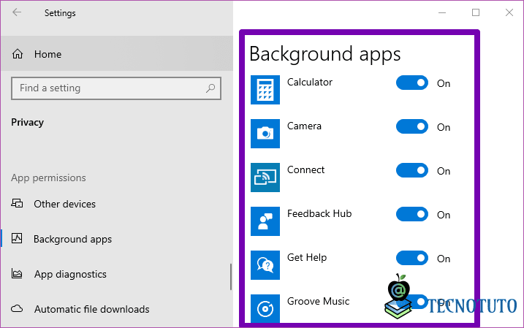The height and width of the screenshot is (328, 524).
Task: Click the Automatic file downloads cloud icon
Action: (17, 308)
